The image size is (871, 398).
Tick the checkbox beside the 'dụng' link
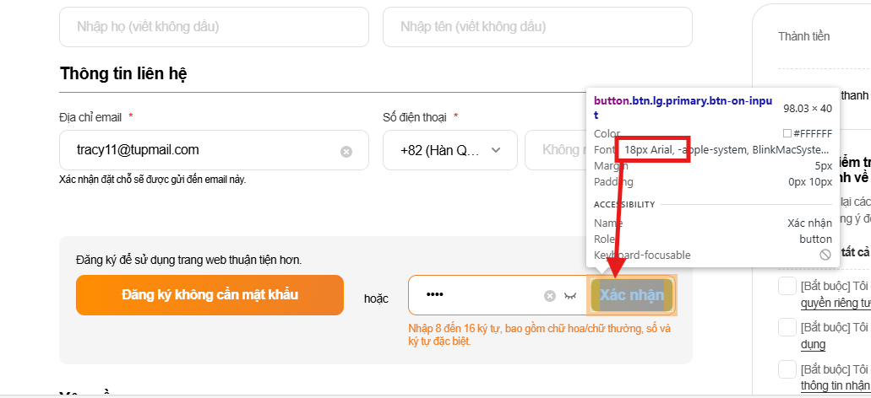click(787, 327)
